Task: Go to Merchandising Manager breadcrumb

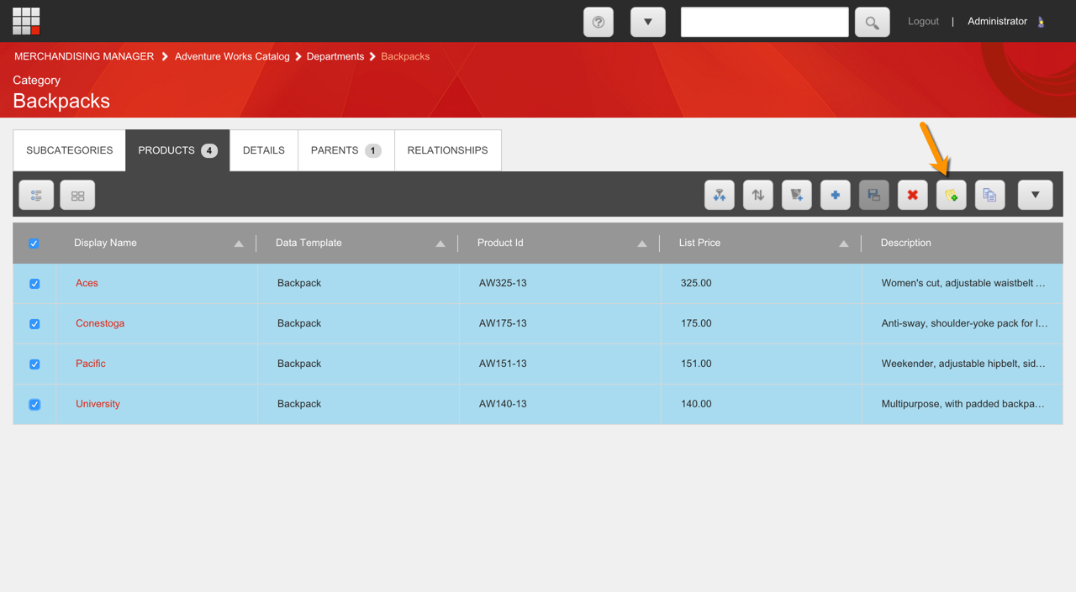Action: tap(84, 56)
